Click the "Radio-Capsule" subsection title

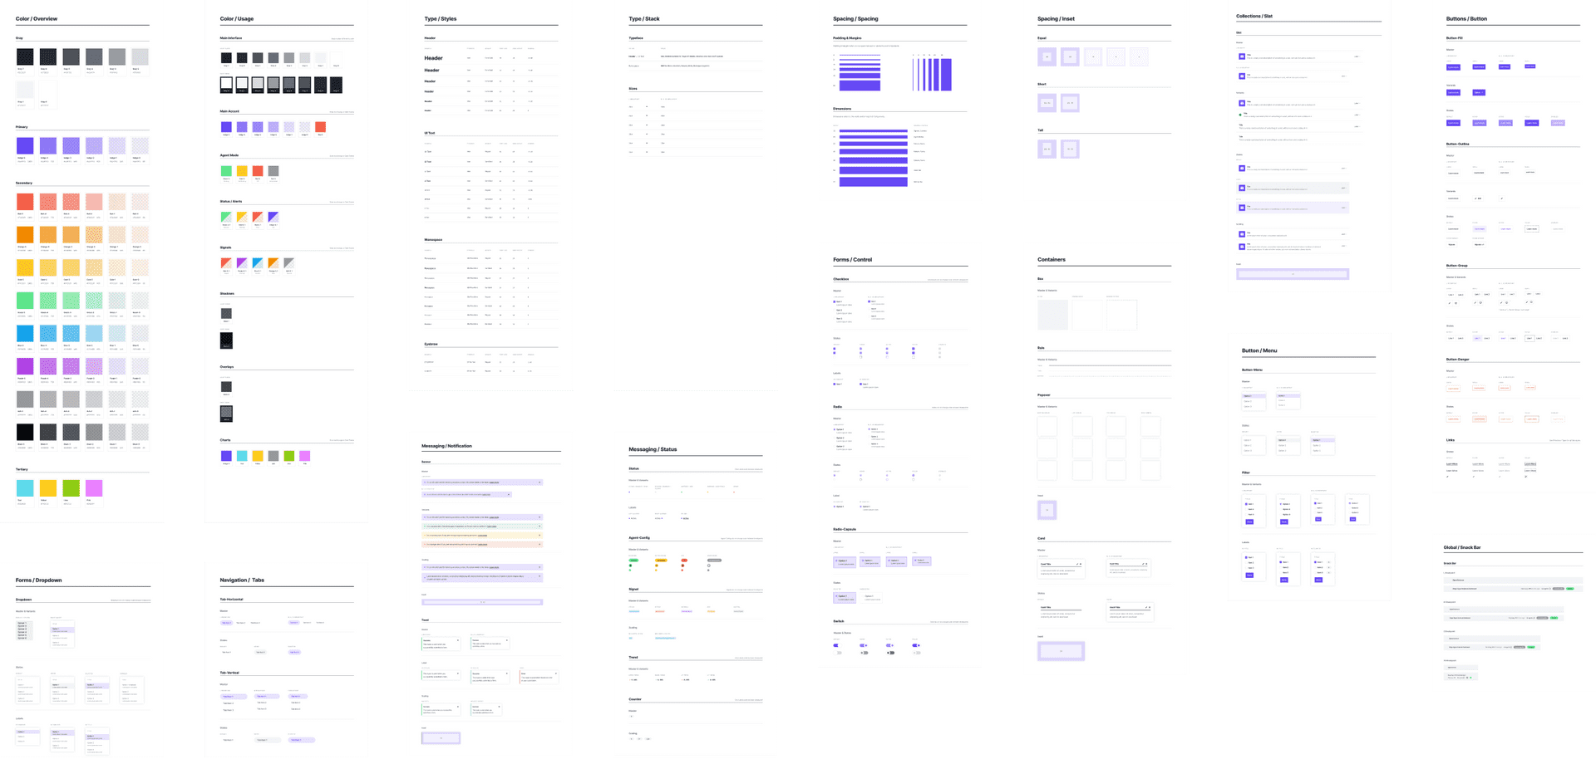pos(845,529)
